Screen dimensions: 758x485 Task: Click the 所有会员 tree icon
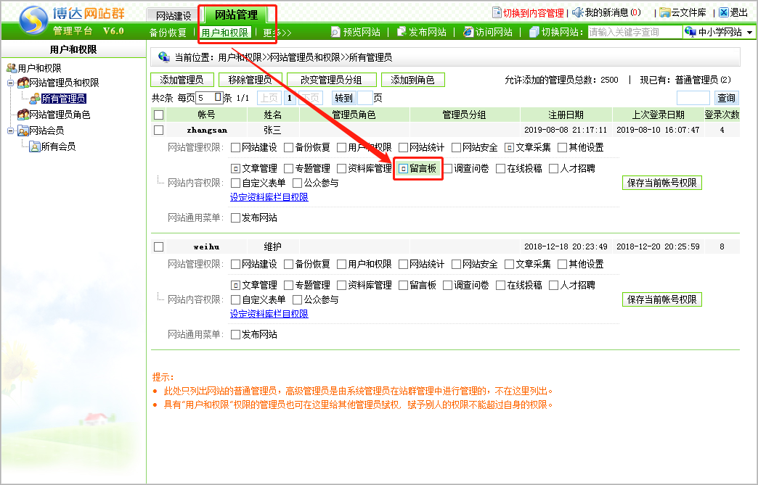(34, 146)
